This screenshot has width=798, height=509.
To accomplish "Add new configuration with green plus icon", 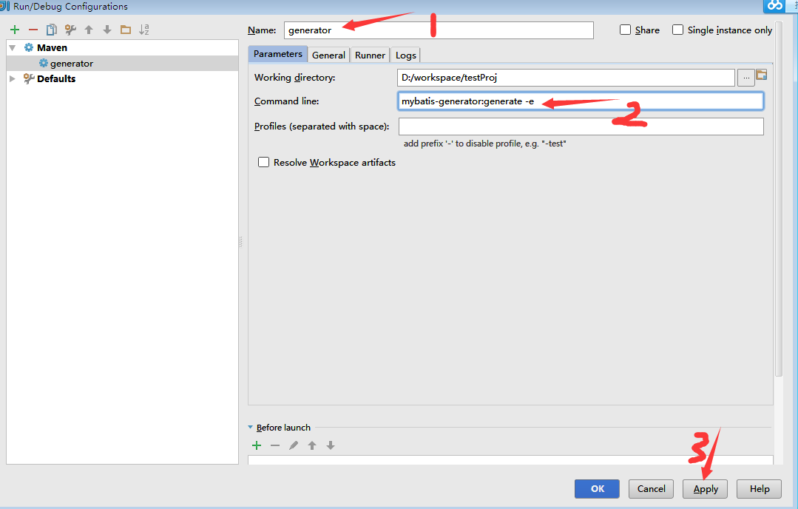I will [15, 30].
